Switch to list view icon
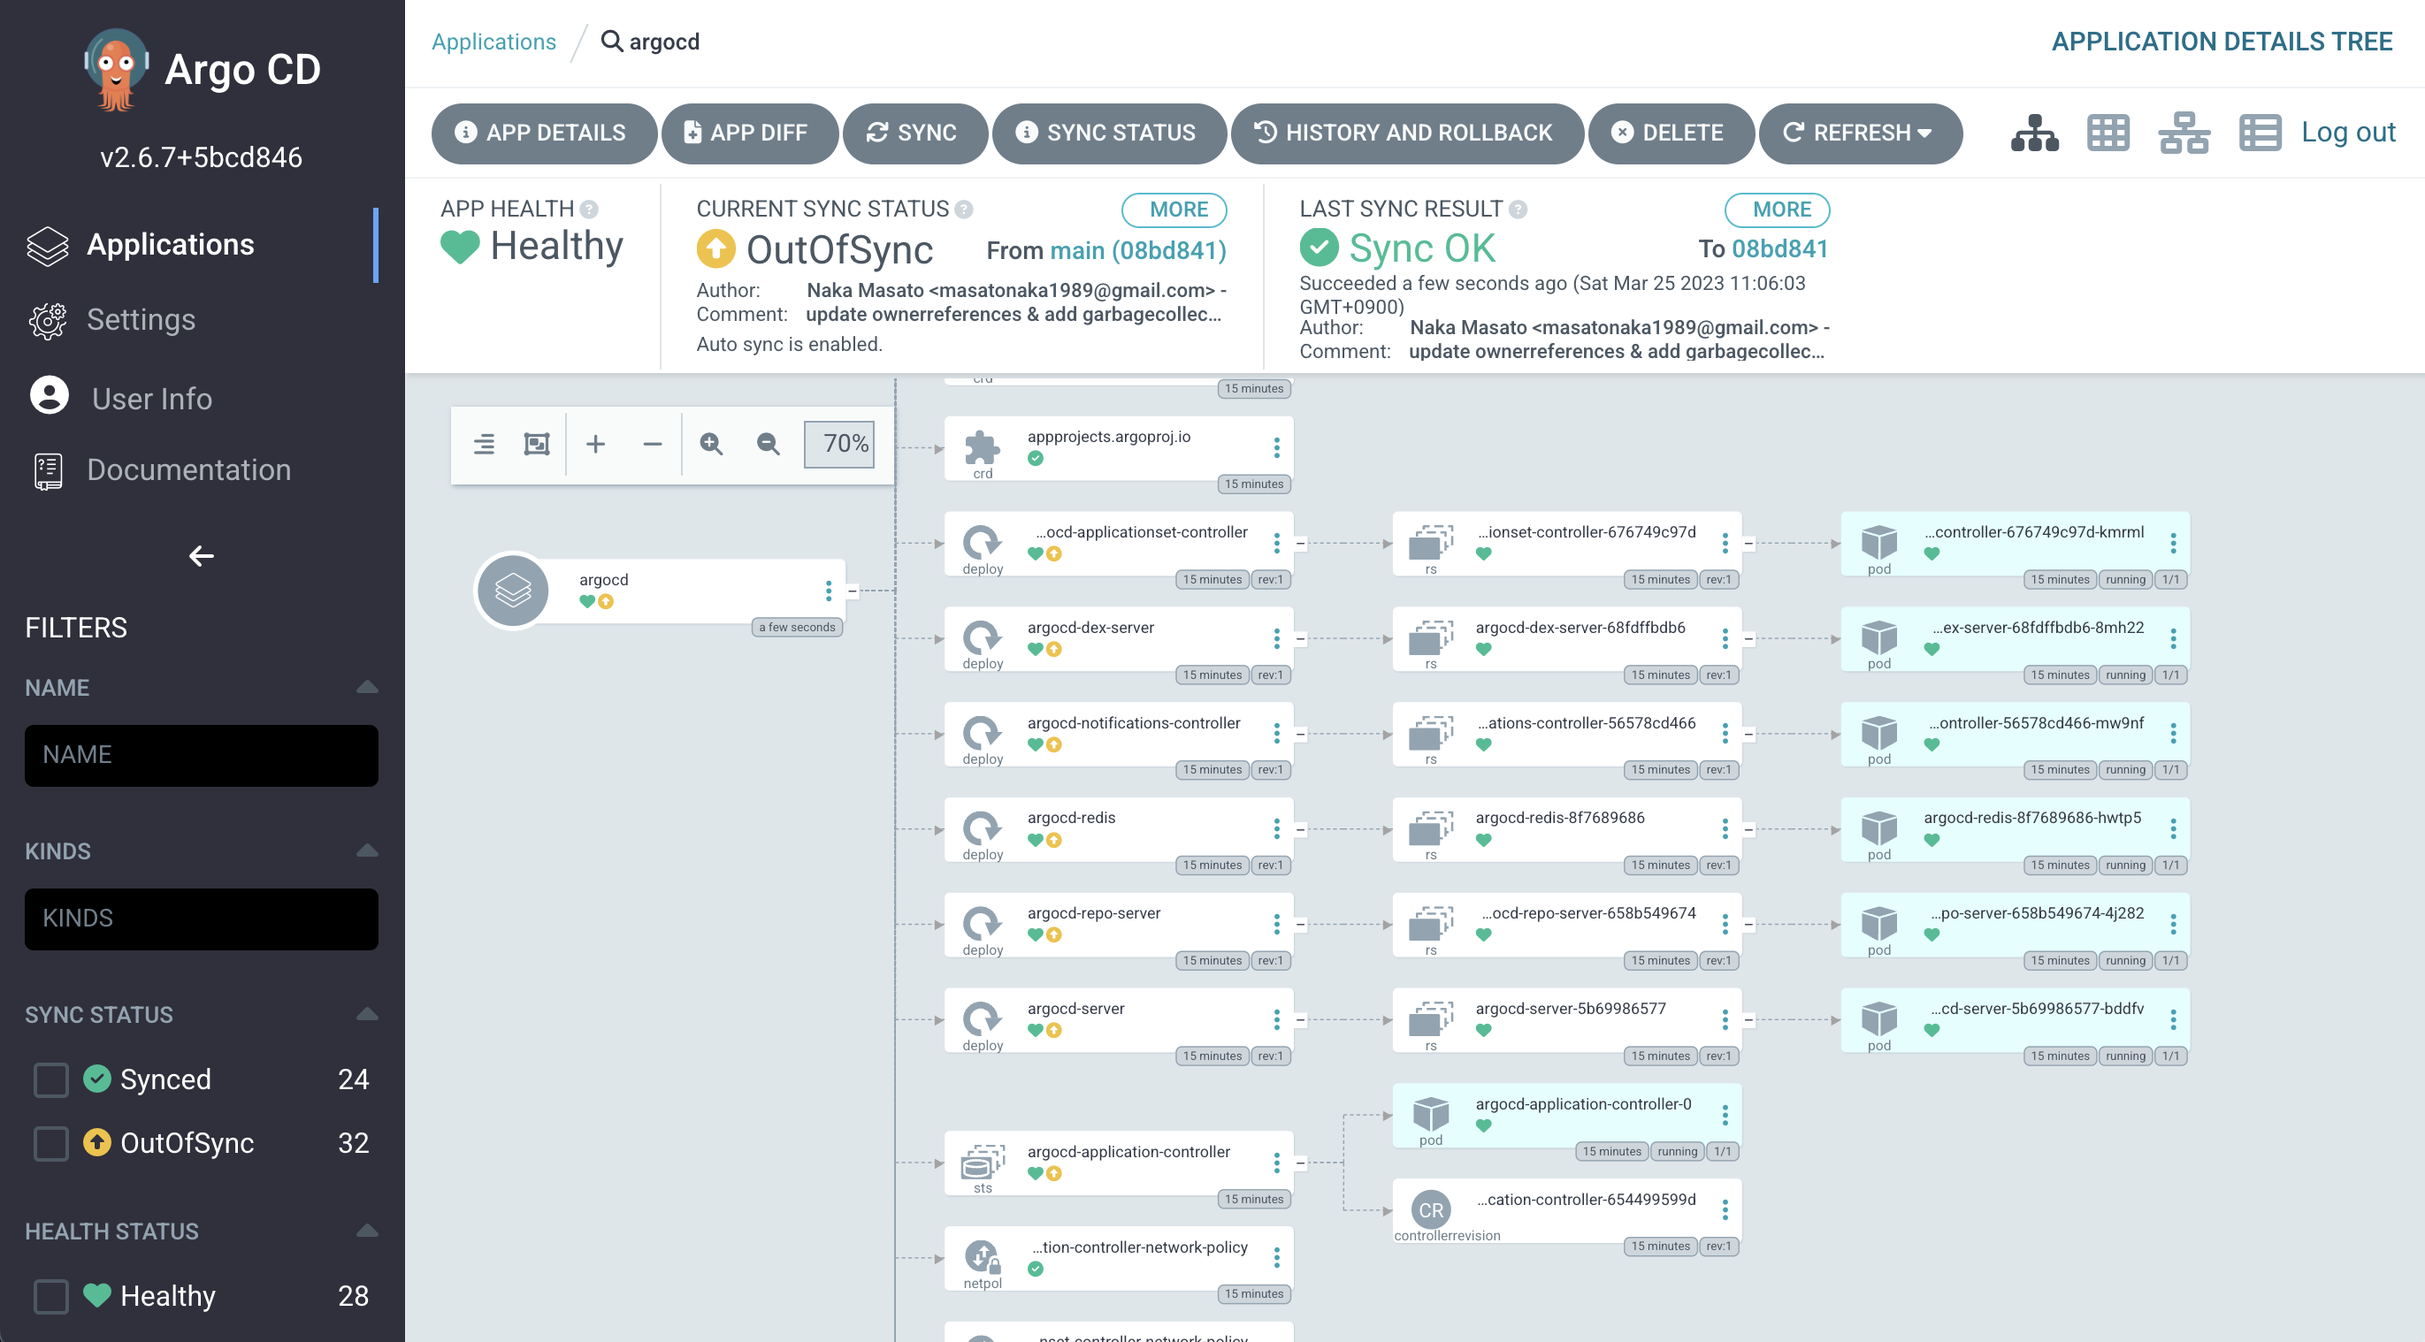2425x1342 pixels. 2260,133
